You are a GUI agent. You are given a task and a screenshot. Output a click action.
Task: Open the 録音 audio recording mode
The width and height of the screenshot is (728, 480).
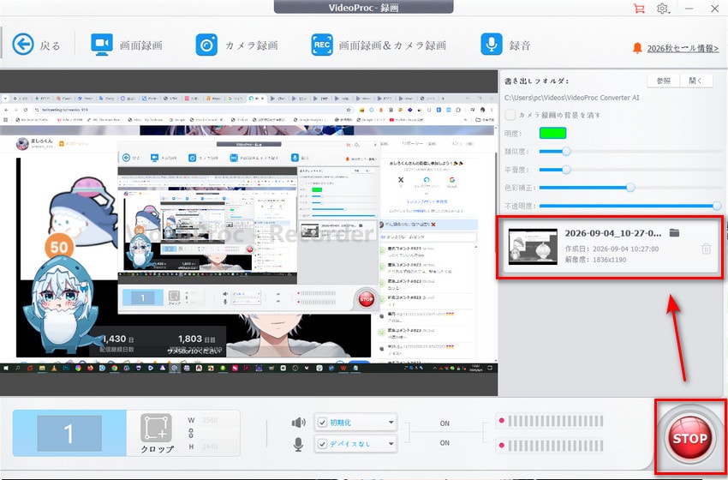click(505, 45)
